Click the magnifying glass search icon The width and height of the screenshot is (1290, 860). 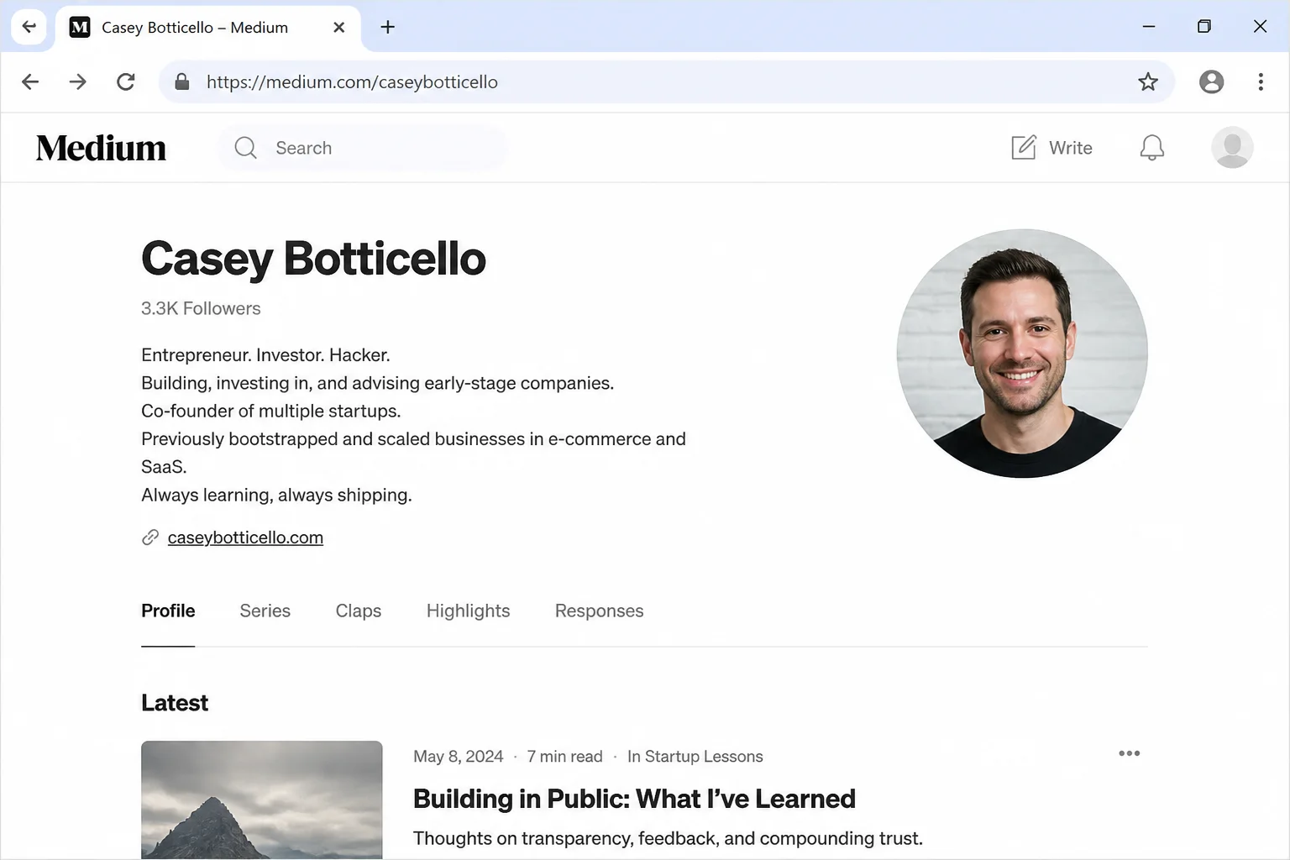(x=245, y=148)
